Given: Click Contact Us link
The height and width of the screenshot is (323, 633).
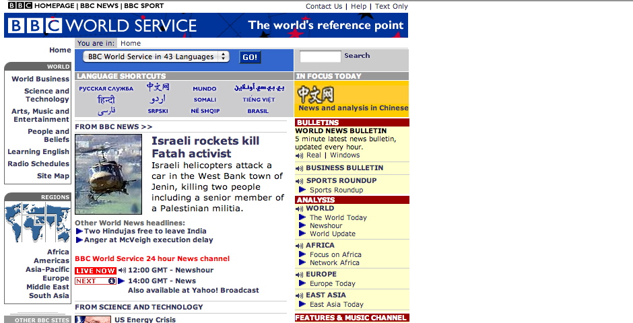Looking at the screenshot, I should [324, 7].
